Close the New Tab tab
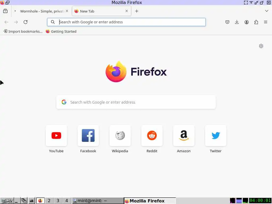 pyautogui.click(x=127, y=11)
